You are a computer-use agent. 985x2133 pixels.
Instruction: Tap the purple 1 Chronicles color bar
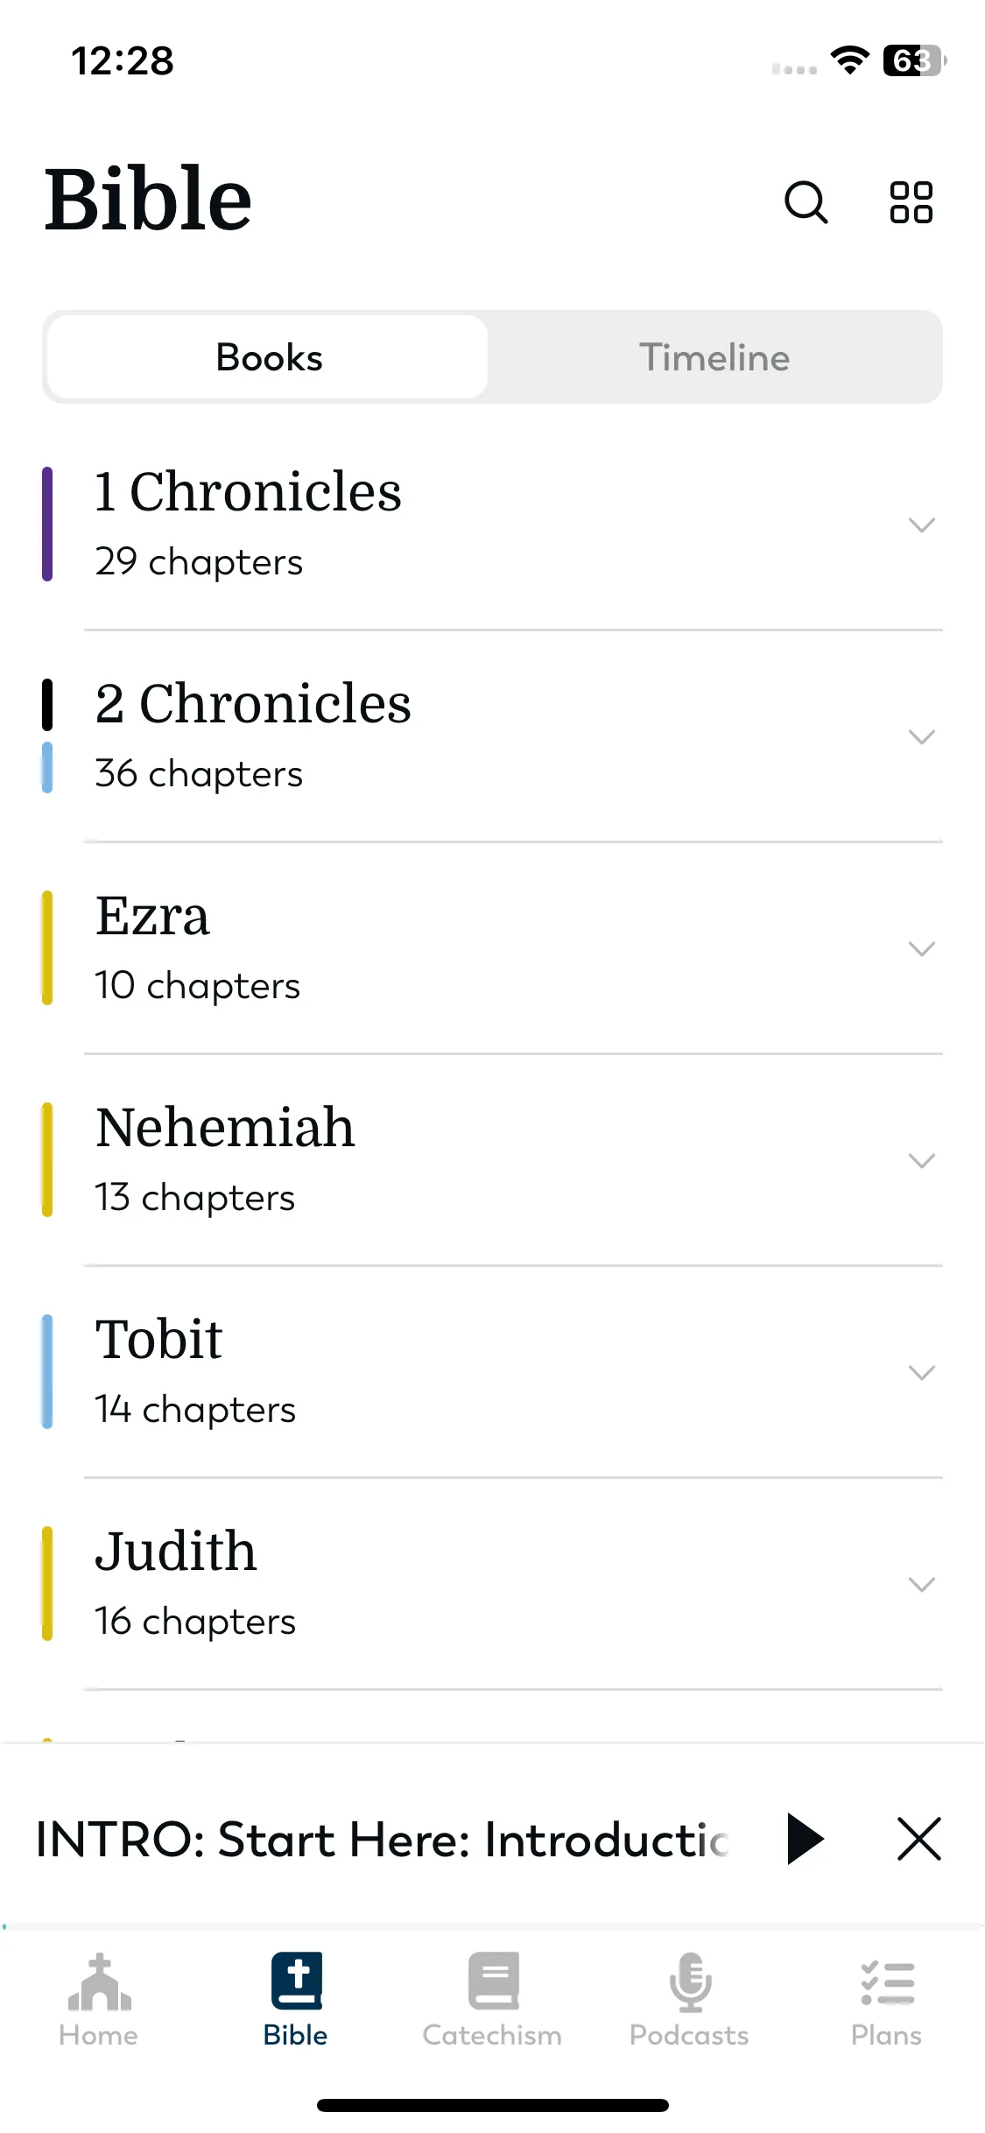click(x=47, y=524)
